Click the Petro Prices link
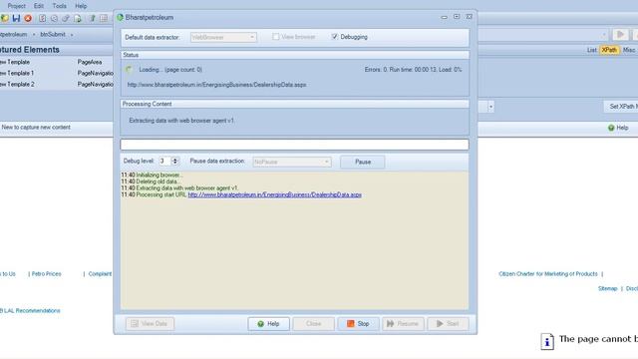This screenshot has width=638, height=359. [x=47, y=274]
